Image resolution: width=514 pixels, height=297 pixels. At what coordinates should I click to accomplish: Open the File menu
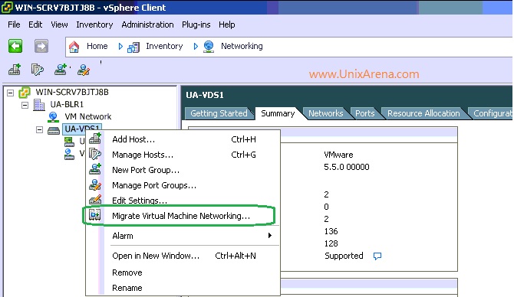[14, 24]
